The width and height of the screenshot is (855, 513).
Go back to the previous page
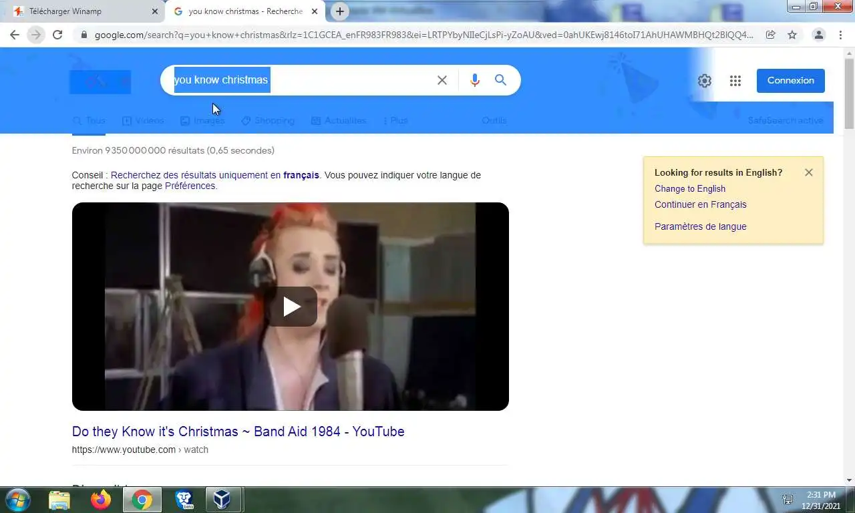[15, 35]
